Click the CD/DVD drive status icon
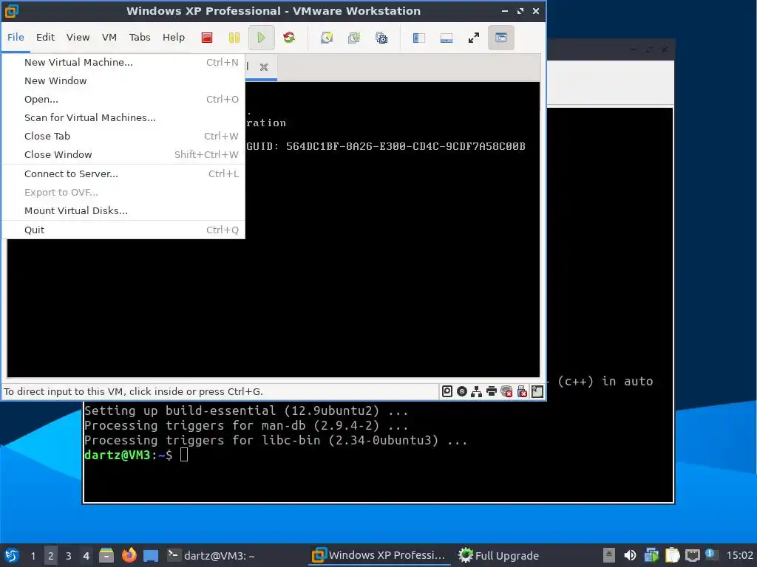This screenshot has width=757, height=567. coord(462,391)
